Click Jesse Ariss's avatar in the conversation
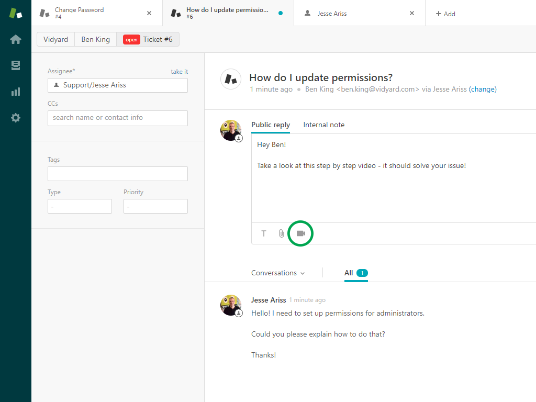Screen dimensions: 536x402 coord(231,305)
